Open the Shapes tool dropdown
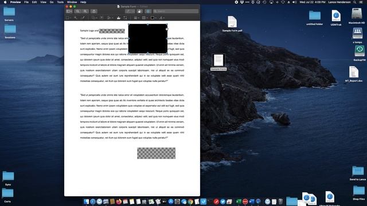Image resolution: width=367 pixels, height=206 pixels. pos(94,18)
